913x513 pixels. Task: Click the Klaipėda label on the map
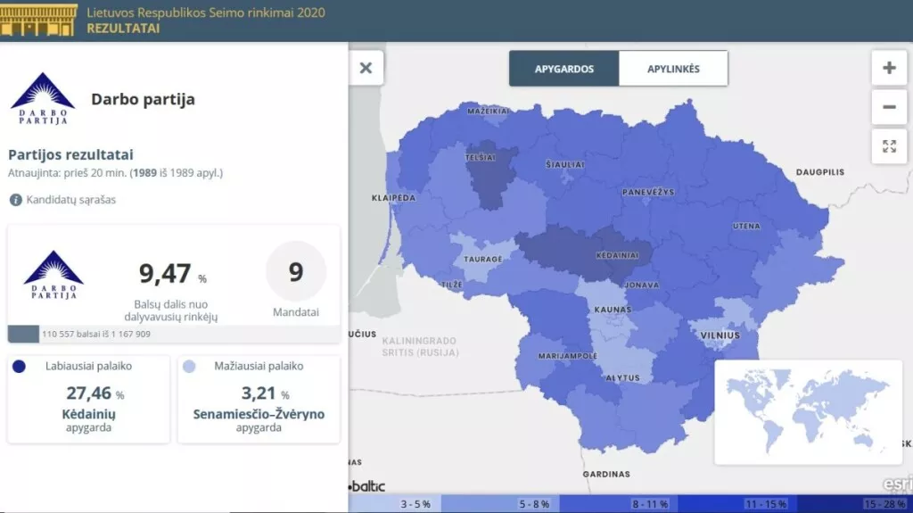click(x=393, y=198)
